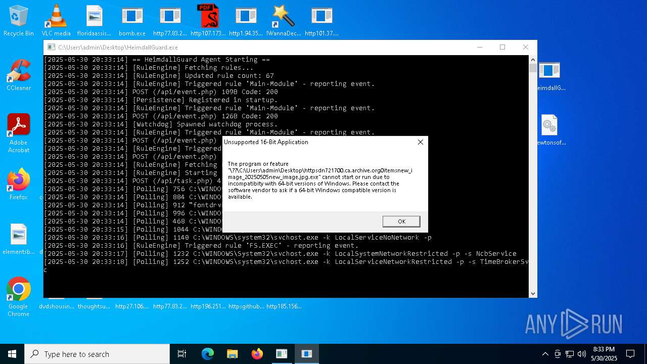
Task: Select the http27.106 desktop file label
Action: click(x=132, y=306)
